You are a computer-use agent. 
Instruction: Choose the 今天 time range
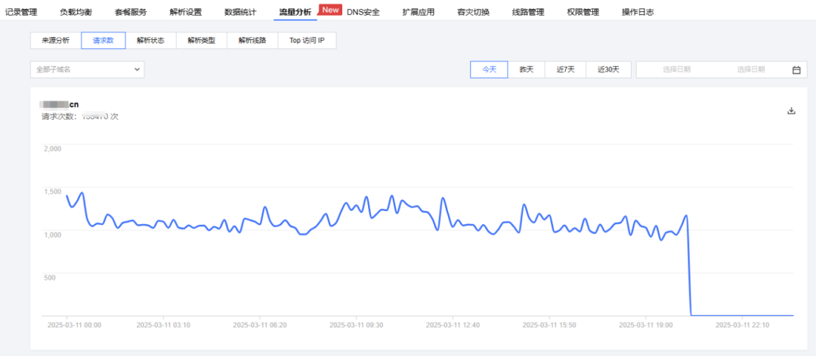tap(489, 69)
